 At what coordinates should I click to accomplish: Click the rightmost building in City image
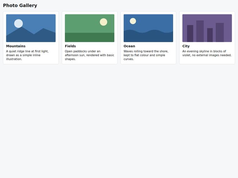point(220,32)
